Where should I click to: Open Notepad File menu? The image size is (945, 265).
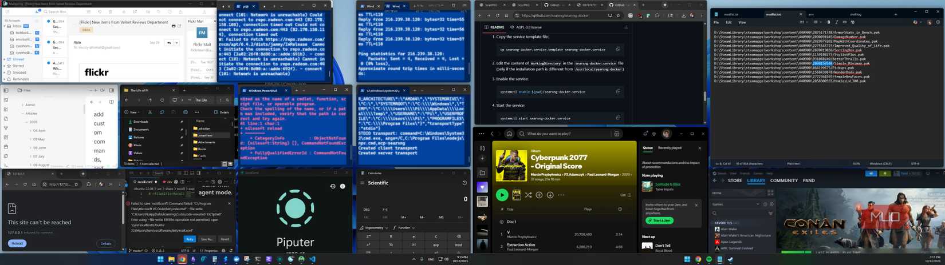(716, 22)
